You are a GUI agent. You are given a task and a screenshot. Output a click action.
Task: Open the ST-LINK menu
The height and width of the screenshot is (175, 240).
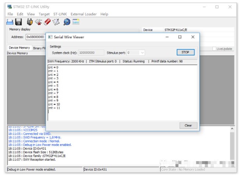click(60, 14)
